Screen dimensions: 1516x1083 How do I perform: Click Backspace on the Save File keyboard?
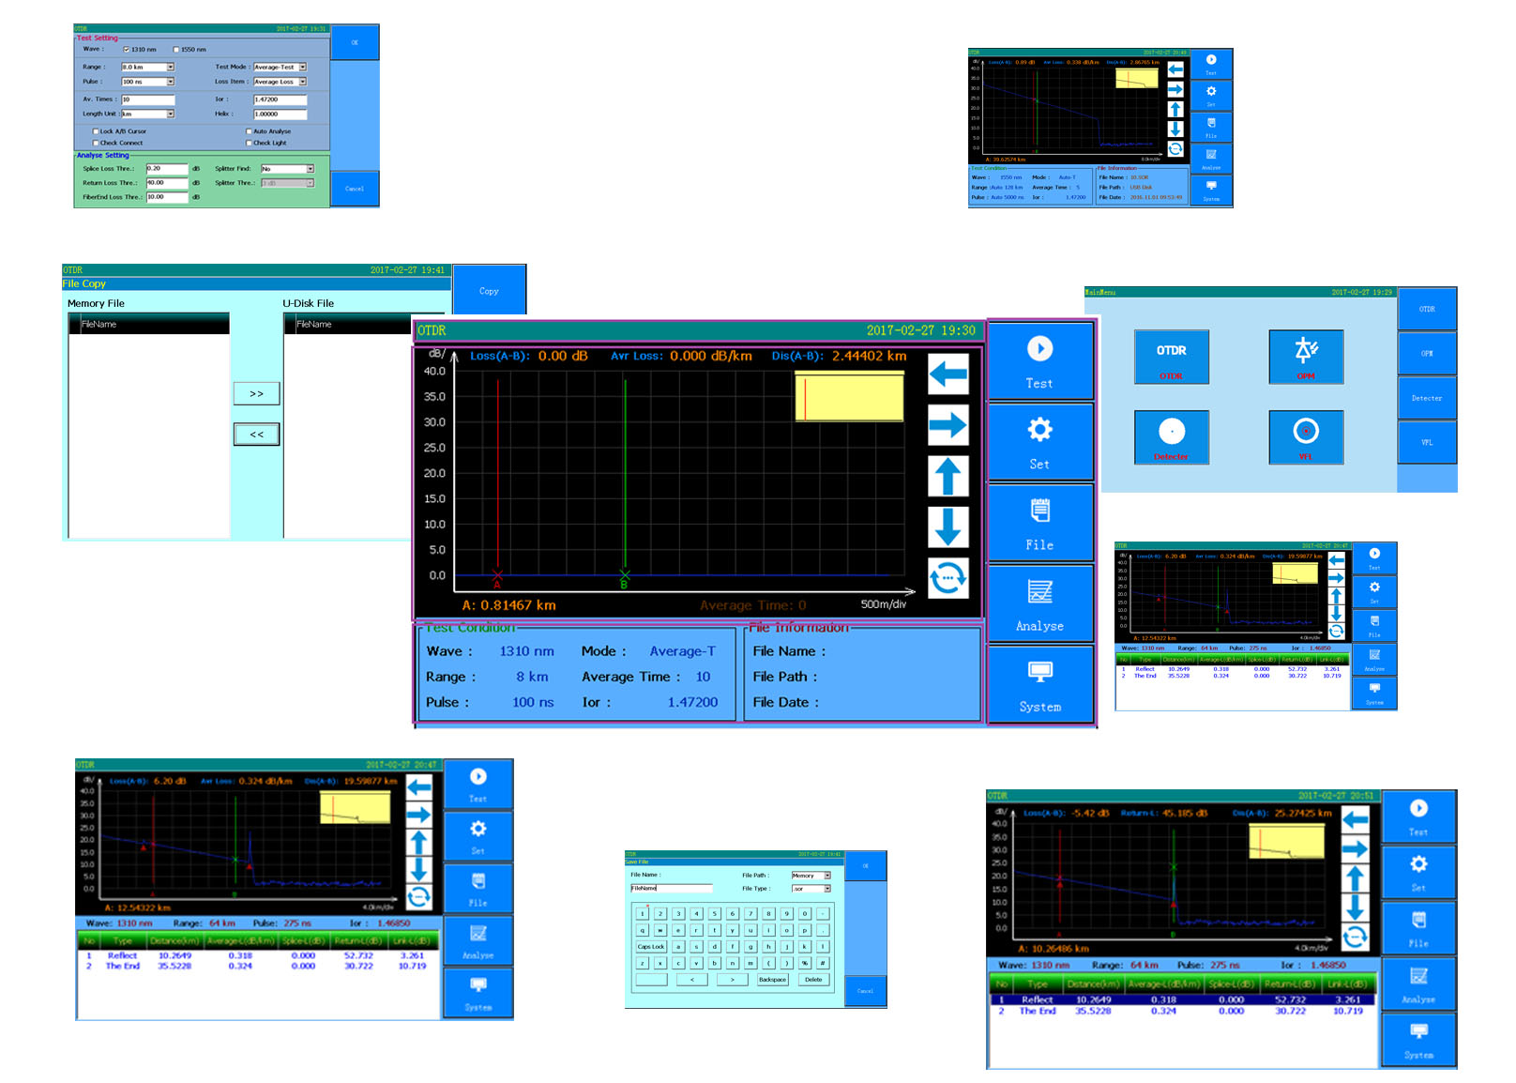772,980
